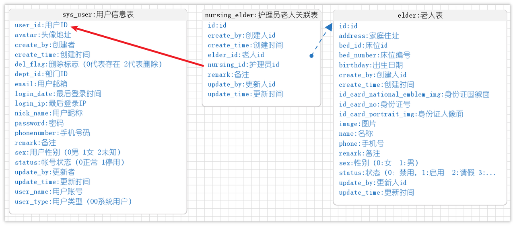Viewport: 515px width, 226px height.
Task: Click the del_flag:删除标志 field
Action: [89, 64]
